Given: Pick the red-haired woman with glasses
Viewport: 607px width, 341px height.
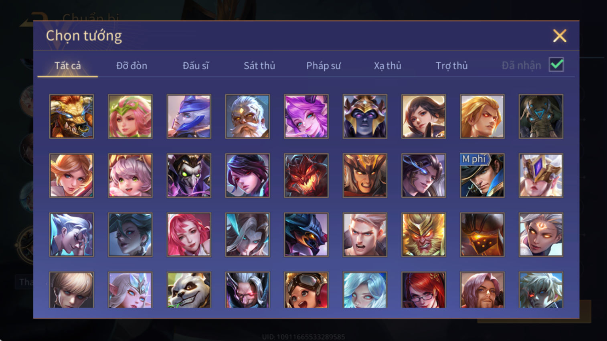Looking at the screenshot, I should 423,290.
